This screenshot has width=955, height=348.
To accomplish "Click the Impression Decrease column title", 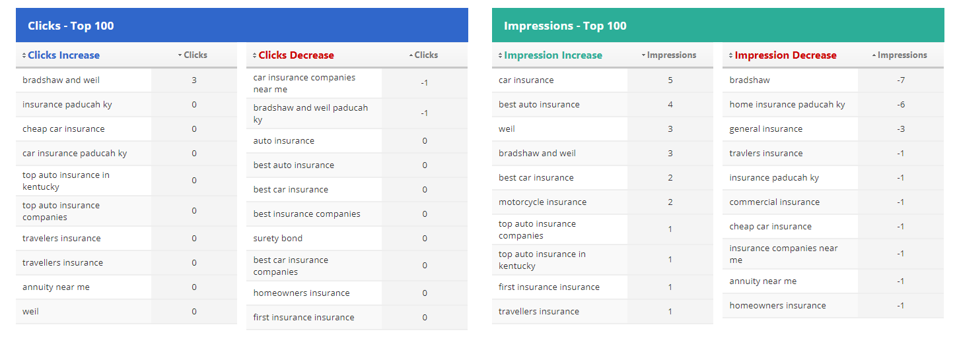I will [x=785, y=55].
